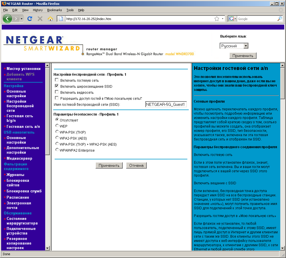Open Подключенные устройства link
Screen dimensions: 286x258
[x=21, y=231]
